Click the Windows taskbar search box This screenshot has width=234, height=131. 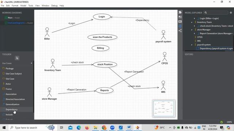coord(33,128)
